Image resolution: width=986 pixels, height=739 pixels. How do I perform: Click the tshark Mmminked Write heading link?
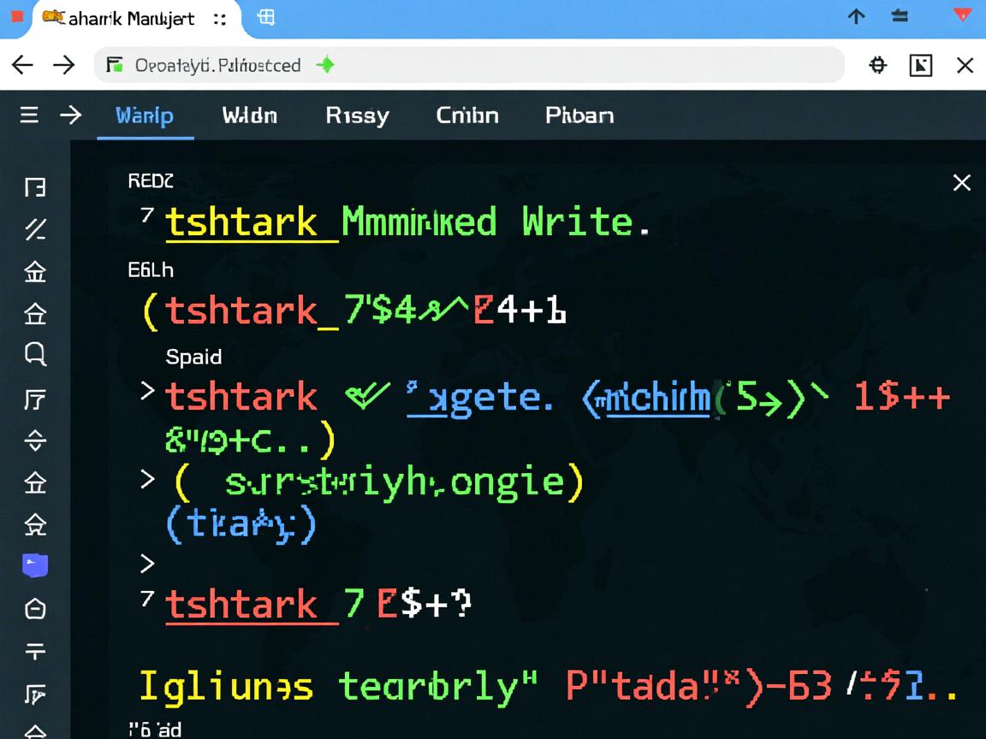pos(250,221)
